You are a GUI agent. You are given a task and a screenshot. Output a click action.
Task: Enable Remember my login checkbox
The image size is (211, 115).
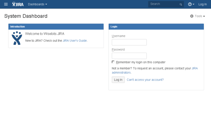113,62
